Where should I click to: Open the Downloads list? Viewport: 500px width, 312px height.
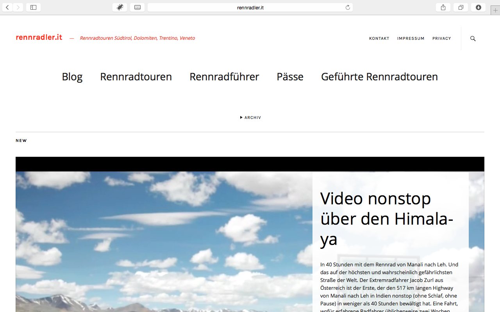pyautogui.click(x=479, y=7)
